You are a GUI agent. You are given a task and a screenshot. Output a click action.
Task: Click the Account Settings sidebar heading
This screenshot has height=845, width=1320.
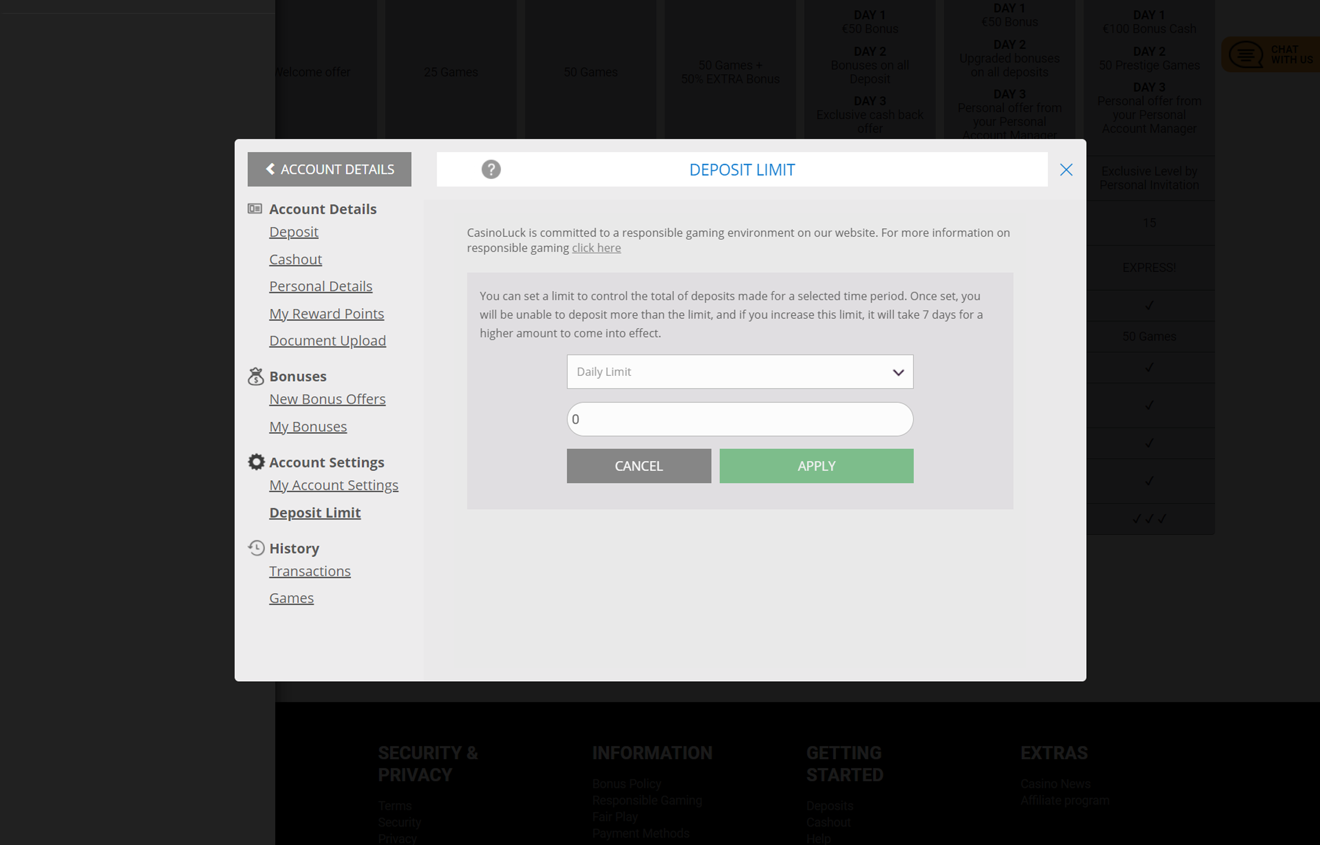pos(327,462)
